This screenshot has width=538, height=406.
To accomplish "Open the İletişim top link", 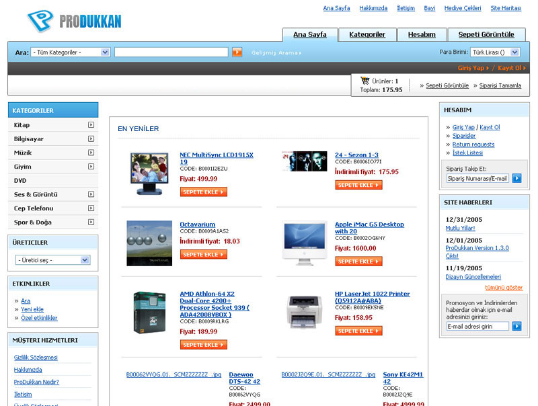I will click(406, 8).
